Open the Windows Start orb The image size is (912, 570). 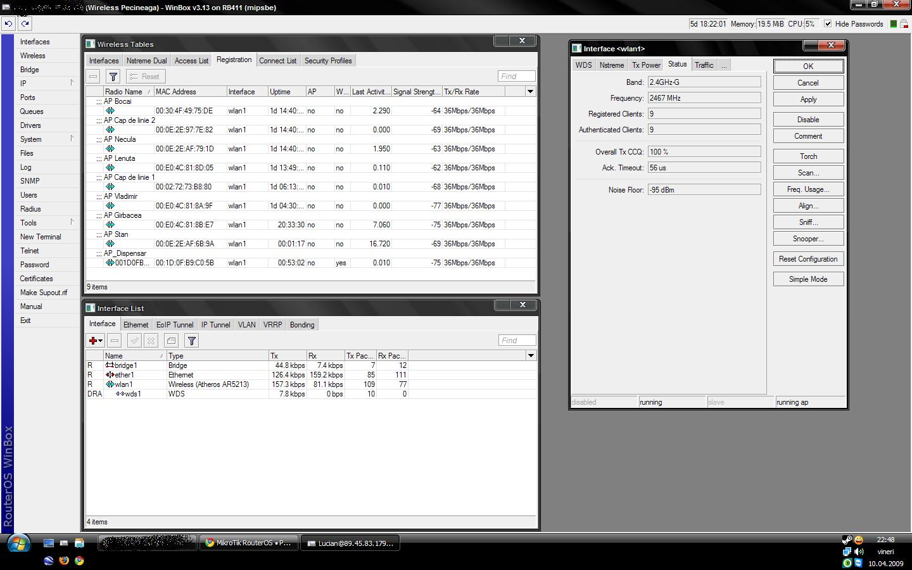pyautogui.click(x=18, y=544)
